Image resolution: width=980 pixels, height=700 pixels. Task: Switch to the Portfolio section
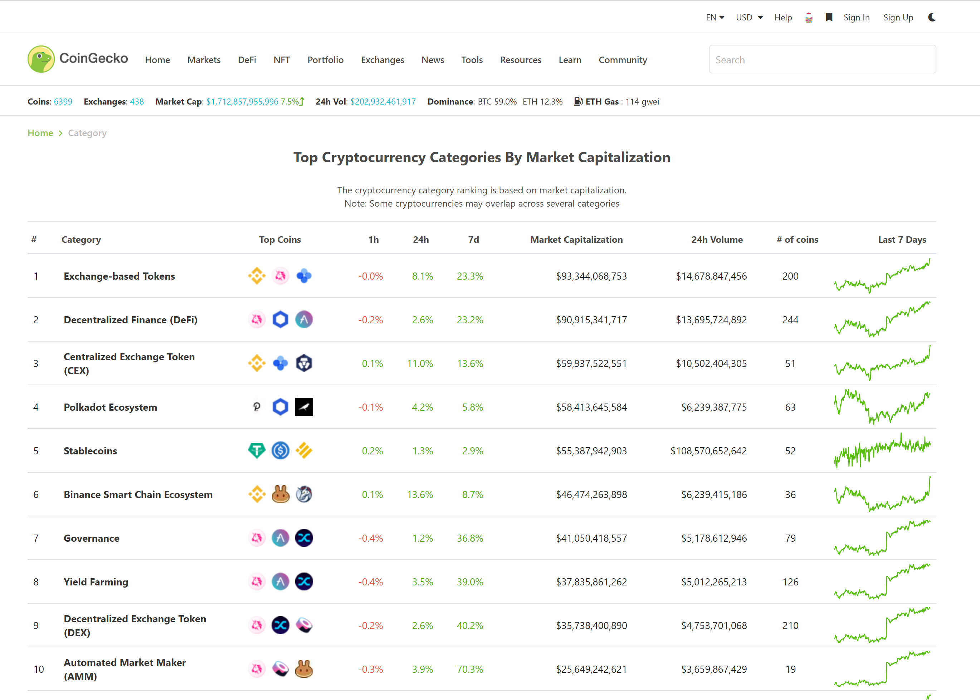(x=325, y=60)
